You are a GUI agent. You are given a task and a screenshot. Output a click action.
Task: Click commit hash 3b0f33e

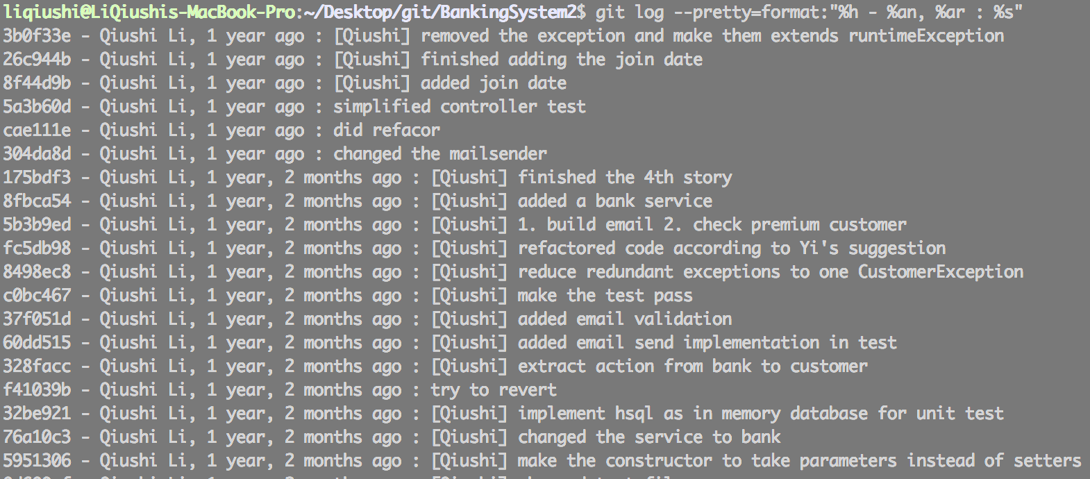[x=37, y=36]
